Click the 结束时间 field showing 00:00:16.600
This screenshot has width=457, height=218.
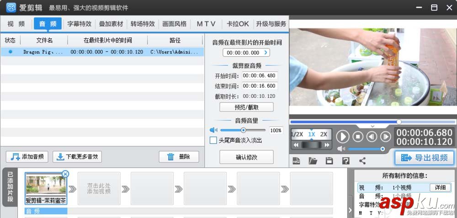260,86
